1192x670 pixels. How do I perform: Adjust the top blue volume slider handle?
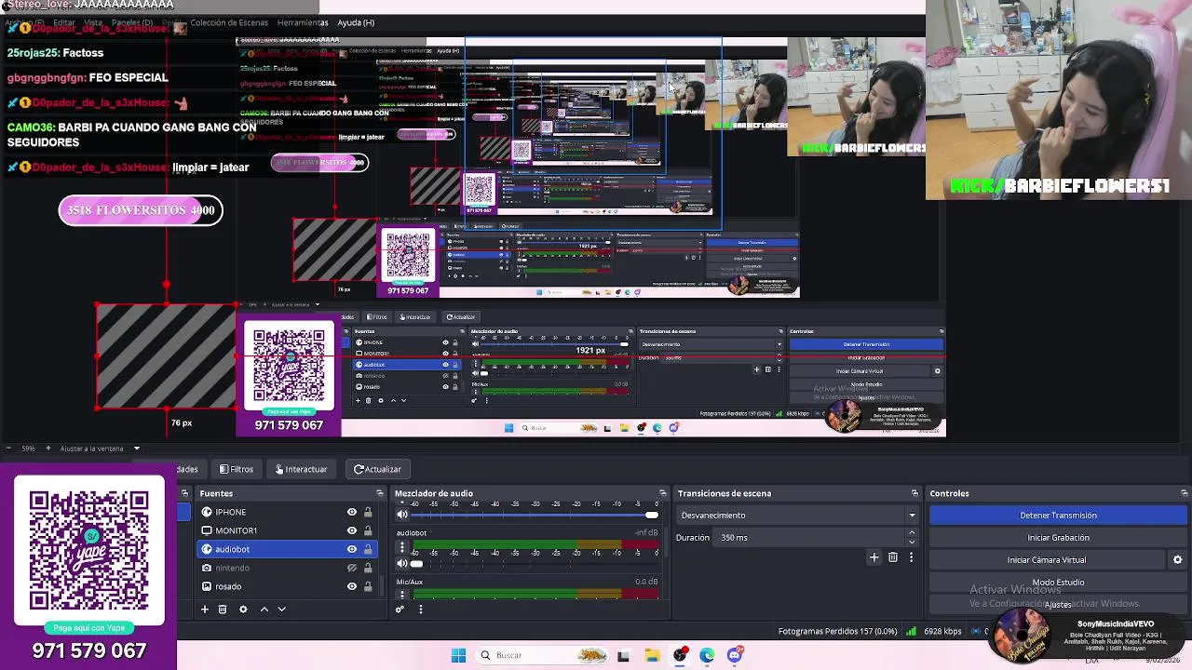(652, 516)
